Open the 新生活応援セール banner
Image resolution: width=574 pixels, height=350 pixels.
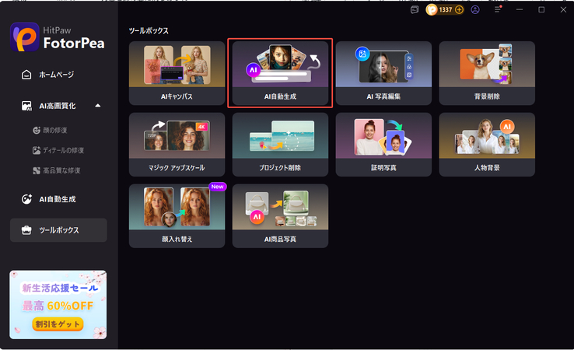(x=58, y=305)
